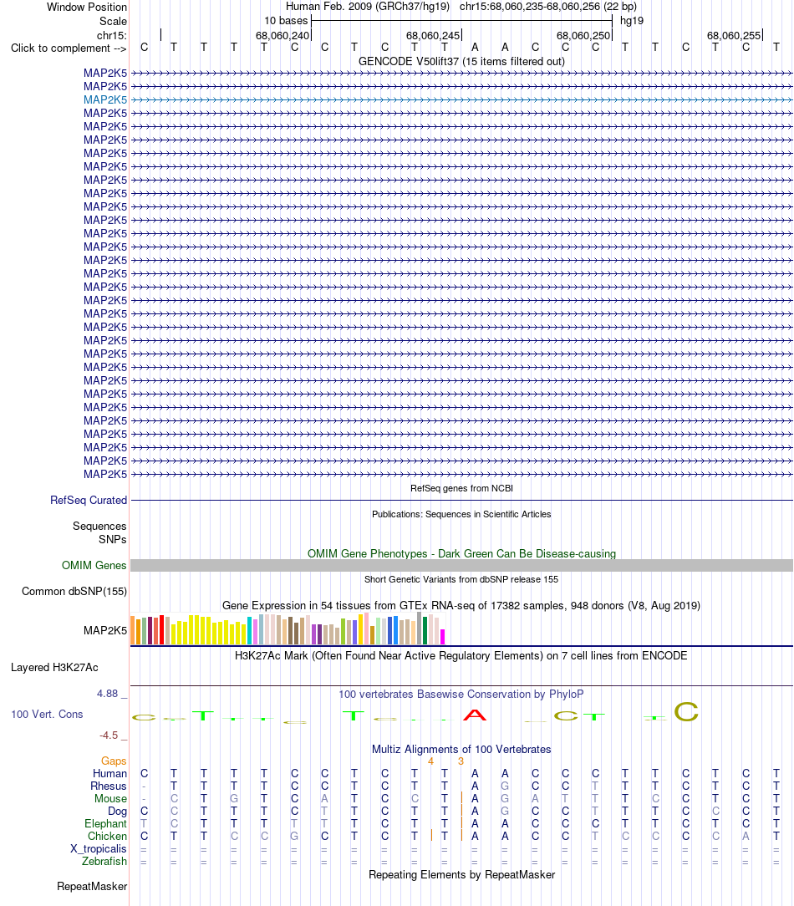
Task: Click 'Short Genetic Variants from dbSNP release 155'
Action: pyautogui.click(x=461, y=579)
